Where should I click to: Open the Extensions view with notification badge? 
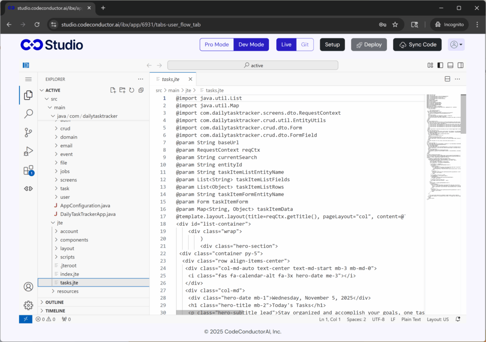click(28, 170)
